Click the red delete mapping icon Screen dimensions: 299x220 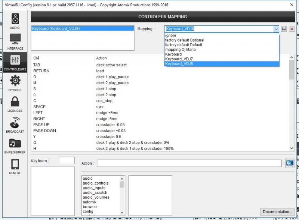[x=292, y=29]
